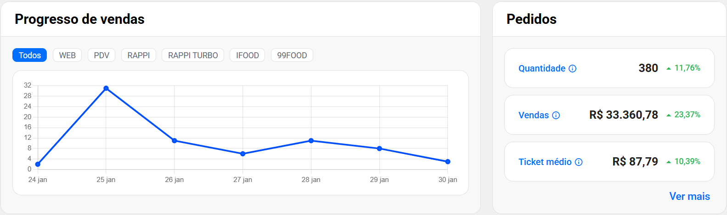
Task: Click the 25 jan peak data point
Action: [106, 88]
